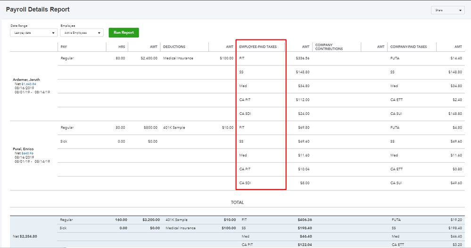Click total FIT amount $406.36
Screen dimensions: 471x248
(x=305, y=220)
